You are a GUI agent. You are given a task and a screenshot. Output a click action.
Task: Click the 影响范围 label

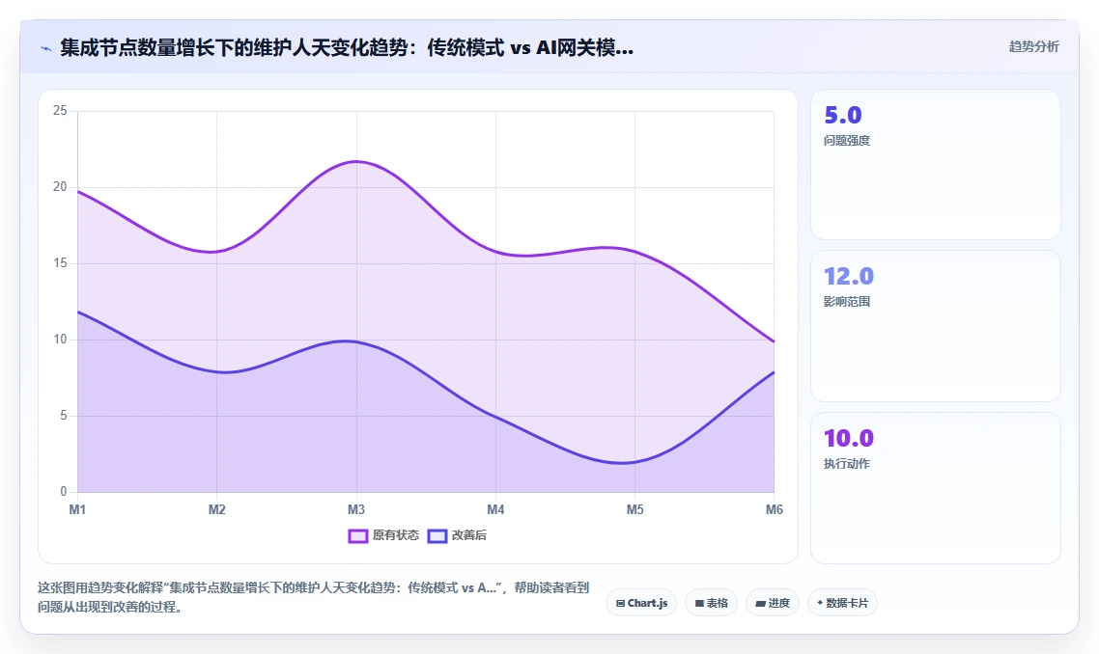pyautogui.click(x=847, y=302)
